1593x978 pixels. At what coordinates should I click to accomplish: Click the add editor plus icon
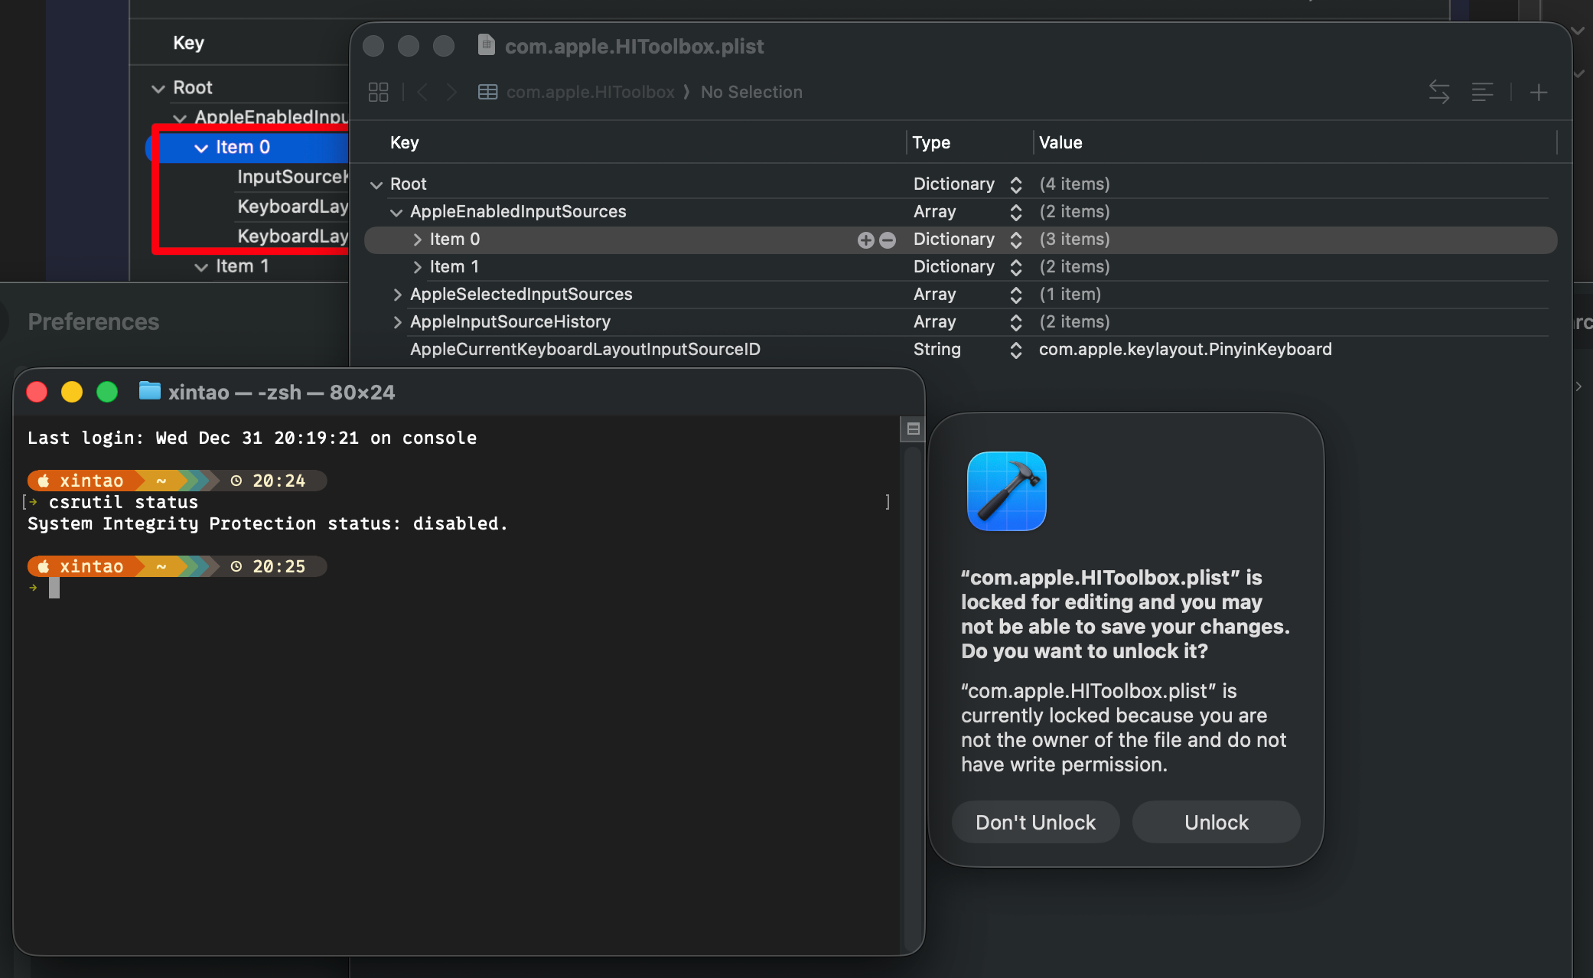[1538, 93]
